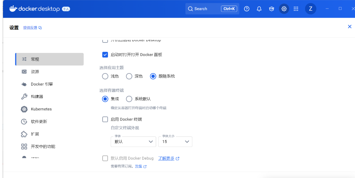Select the 系统默认 terminal radio button

pos(129,99)
